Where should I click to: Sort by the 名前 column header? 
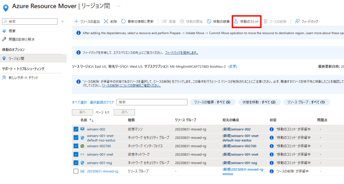click(87, 120)
